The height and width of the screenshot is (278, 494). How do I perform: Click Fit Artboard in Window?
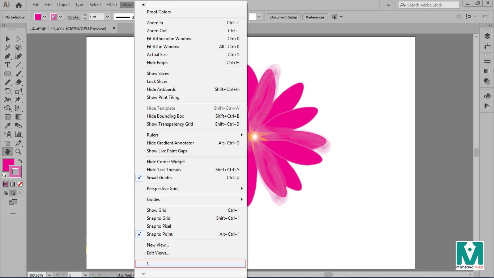click(169, 39)
